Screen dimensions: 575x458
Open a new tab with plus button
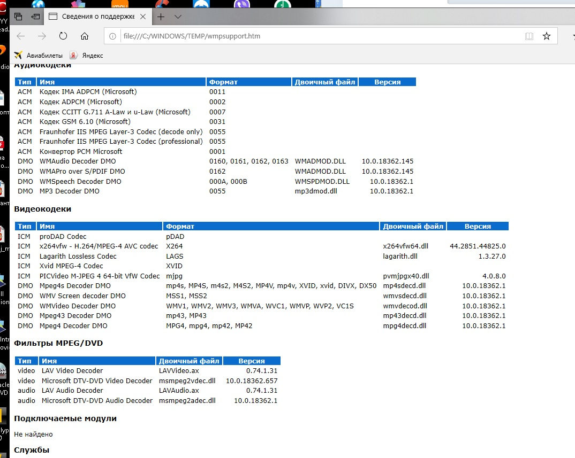click(x=161, y=17)
